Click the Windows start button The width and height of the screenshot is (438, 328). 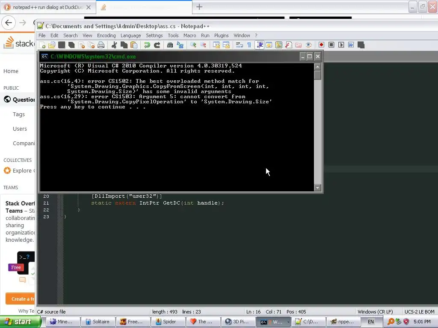(21, 322)
